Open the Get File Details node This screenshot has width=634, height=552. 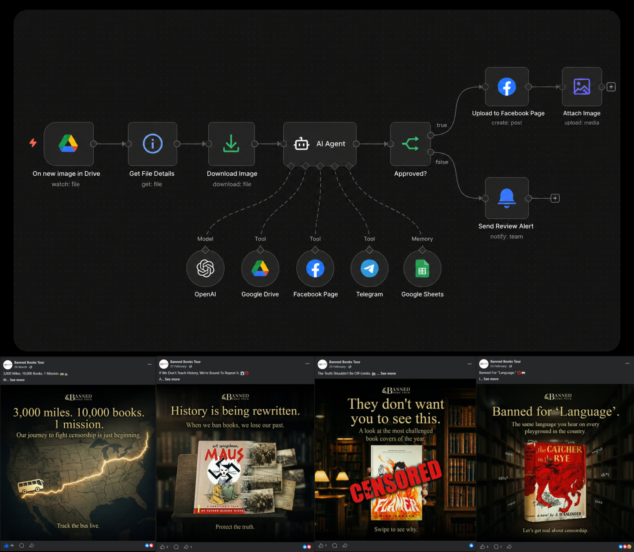pyautogui.click(x=152, y=144)
